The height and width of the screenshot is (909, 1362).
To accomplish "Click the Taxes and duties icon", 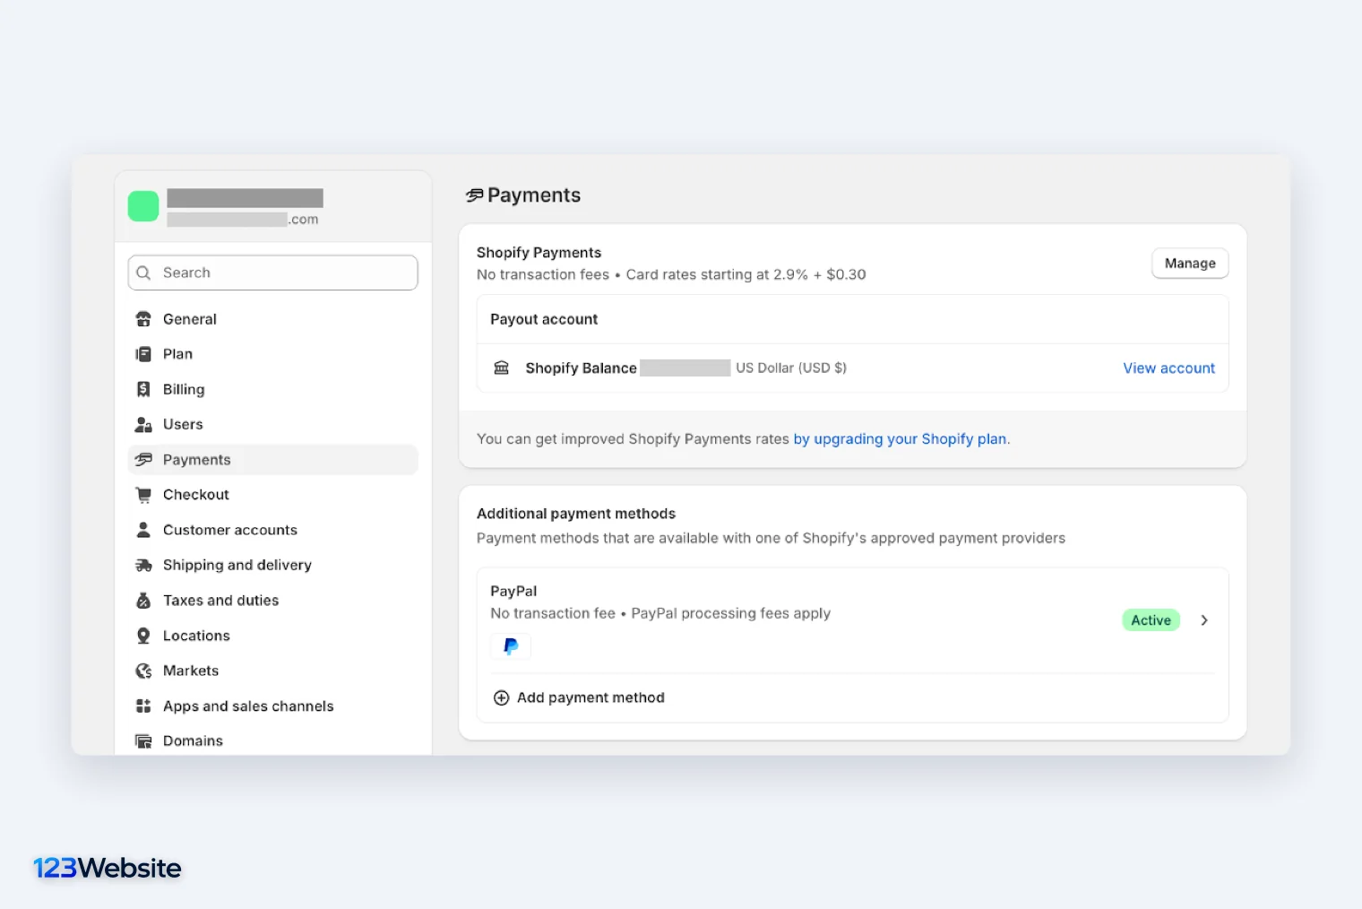I will point(143,601).
